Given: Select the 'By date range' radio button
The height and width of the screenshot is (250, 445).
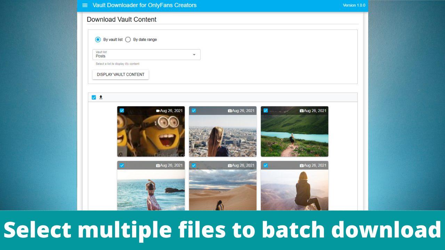Looking at the screenshot, I should click(128, 40).
